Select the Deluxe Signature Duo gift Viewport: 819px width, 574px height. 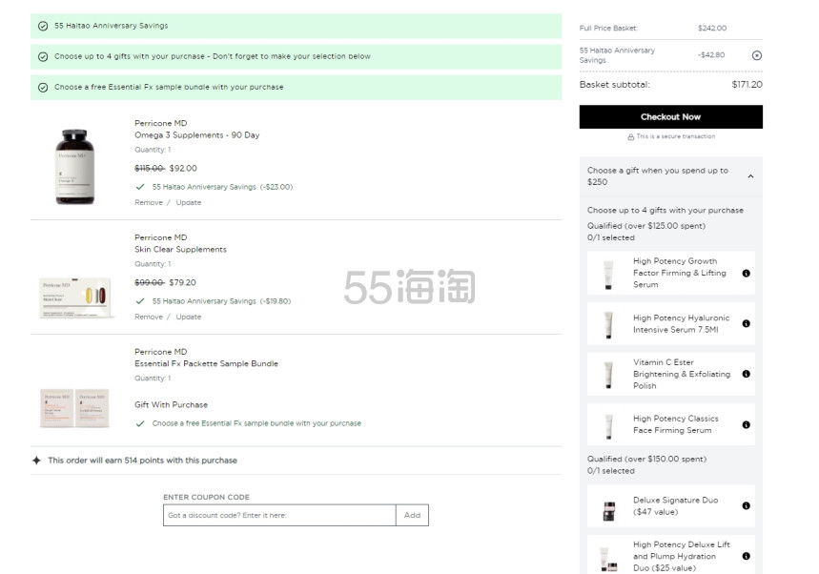[670, 505]
